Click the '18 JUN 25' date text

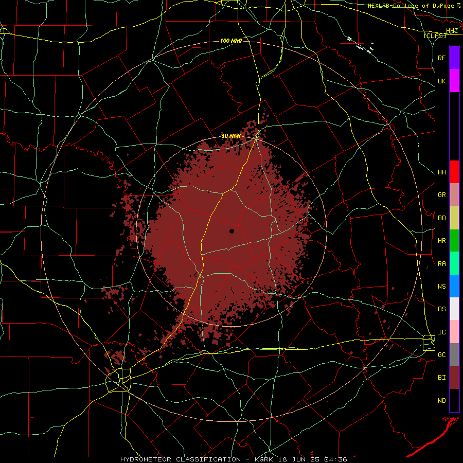pos(298,459)
